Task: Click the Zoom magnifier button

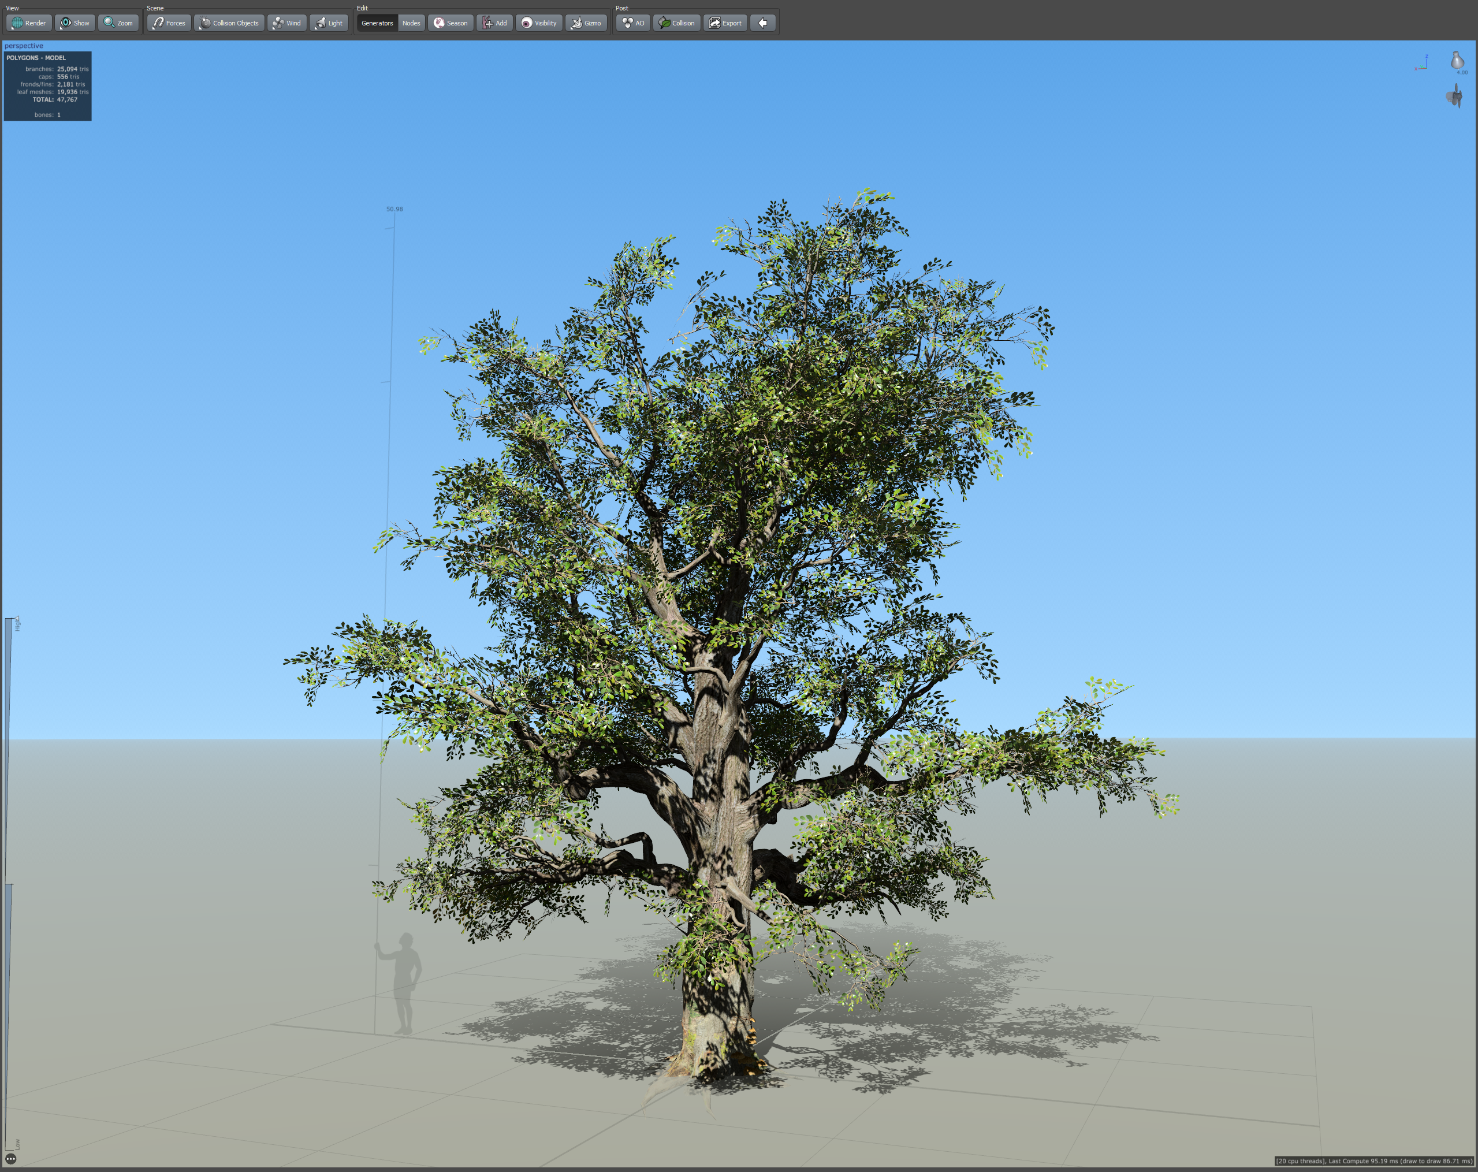Action: coord(118,23)
